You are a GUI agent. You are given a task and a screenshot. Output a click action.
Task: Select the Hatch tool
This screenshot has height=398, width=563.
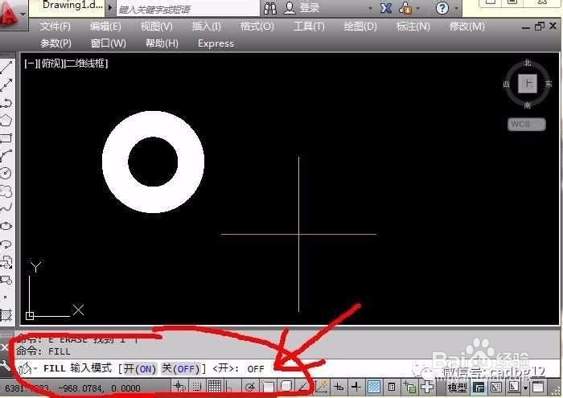tap(6, 315)
